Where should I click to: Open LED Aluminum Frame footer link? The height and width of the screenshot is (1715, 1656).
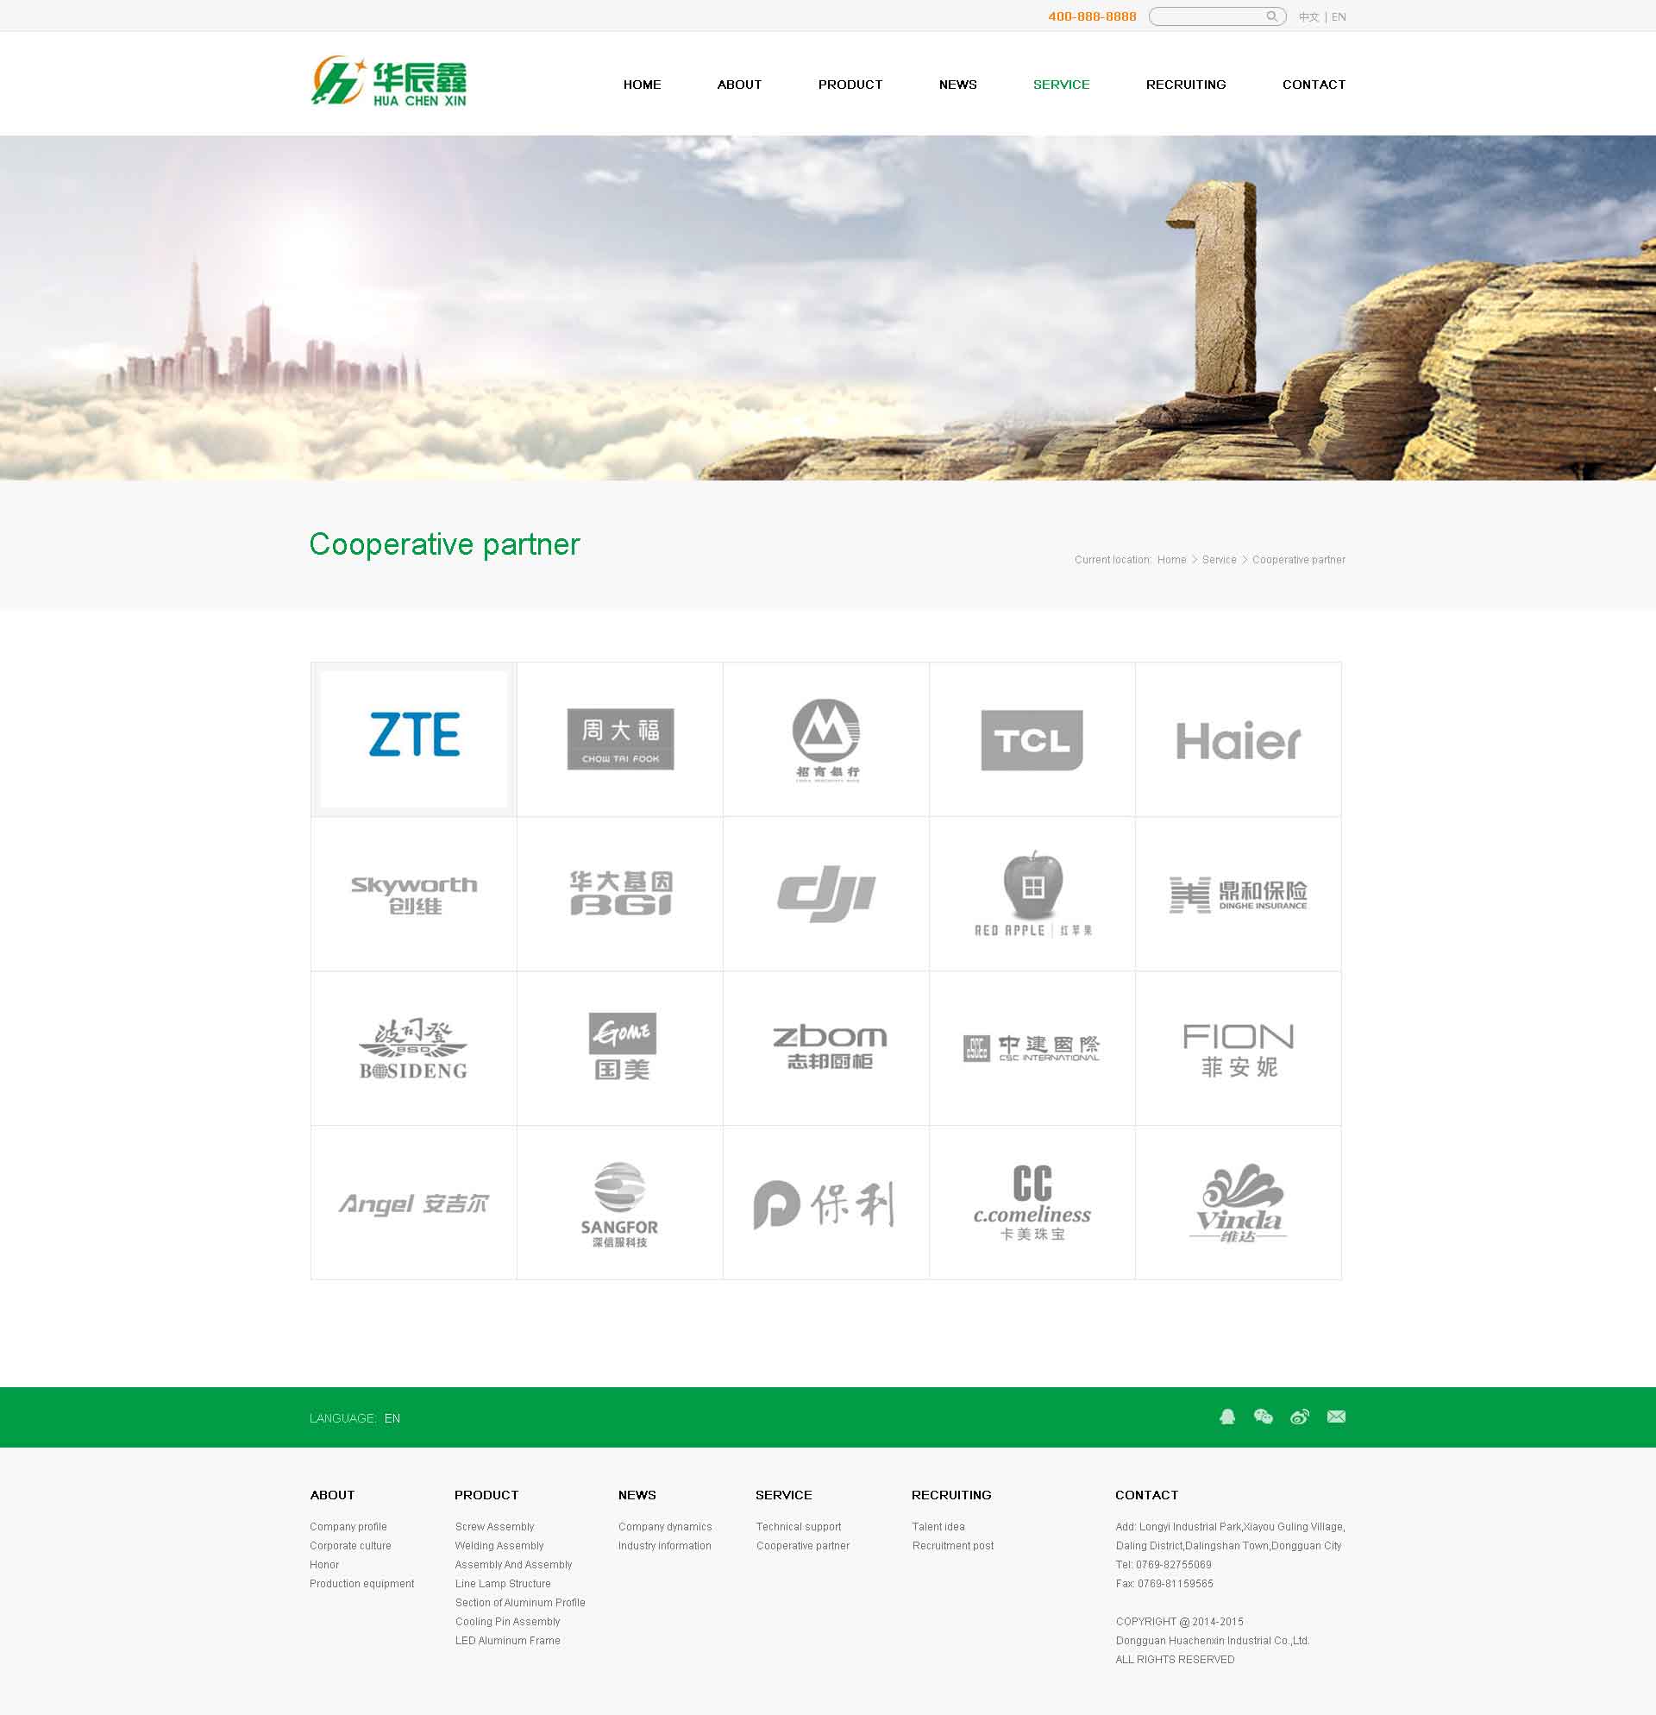[507, 1642]
